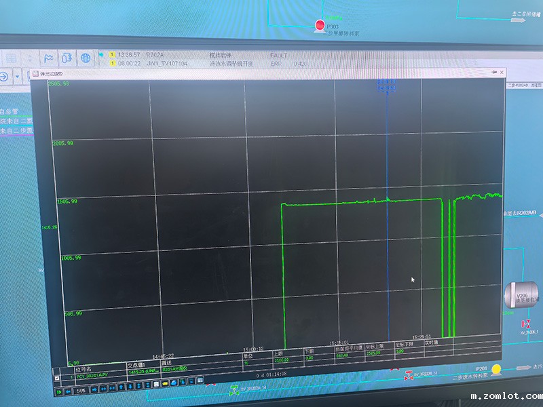Click the round forward arrow navigation button
This screenshot has height=407, width=543.
coord(4,75)
